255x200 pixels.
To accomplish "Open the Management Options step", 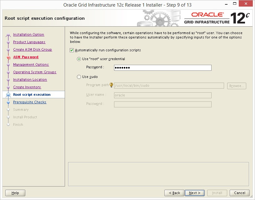I will (31, 64).
